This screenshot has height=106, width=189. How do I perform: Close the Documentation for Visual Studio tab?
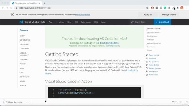tap(40, 3)
